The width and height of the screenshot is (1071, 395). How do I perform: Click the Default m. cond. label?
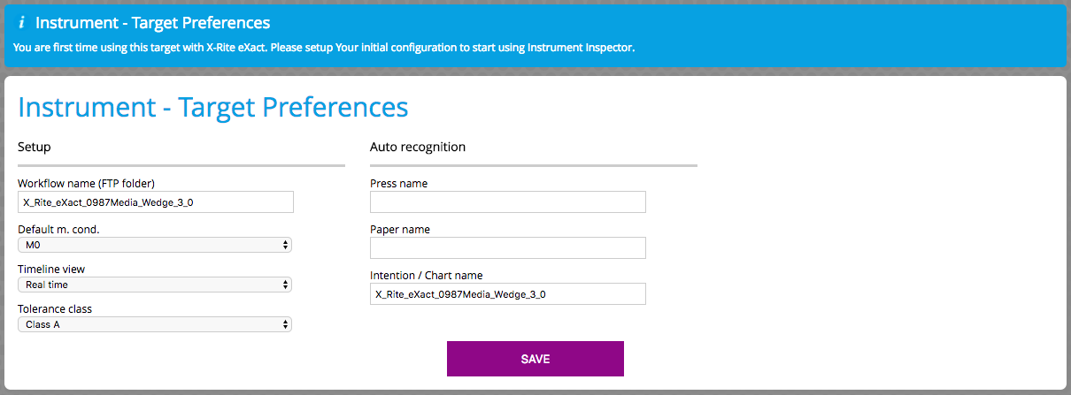tap(58, 230)
